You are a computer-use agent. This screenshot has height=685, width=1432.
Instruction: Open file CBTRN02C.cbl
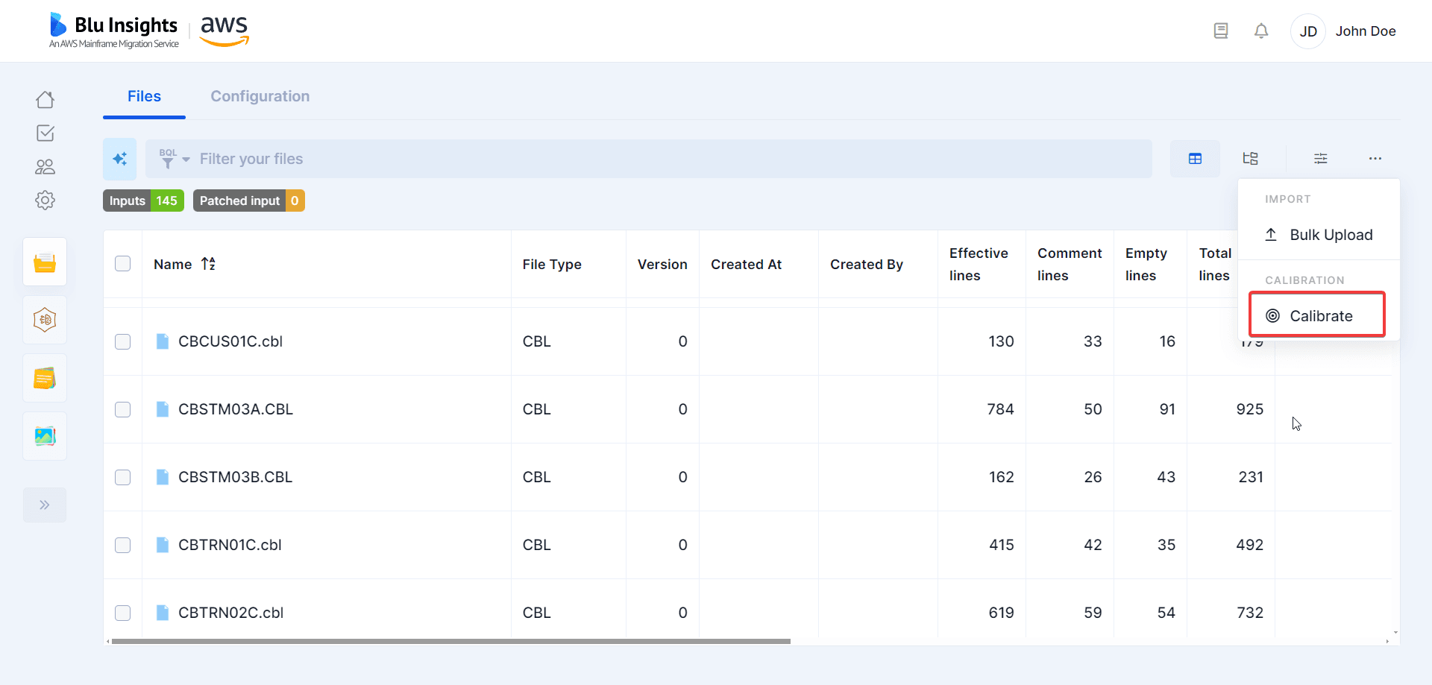click(231, 613)
